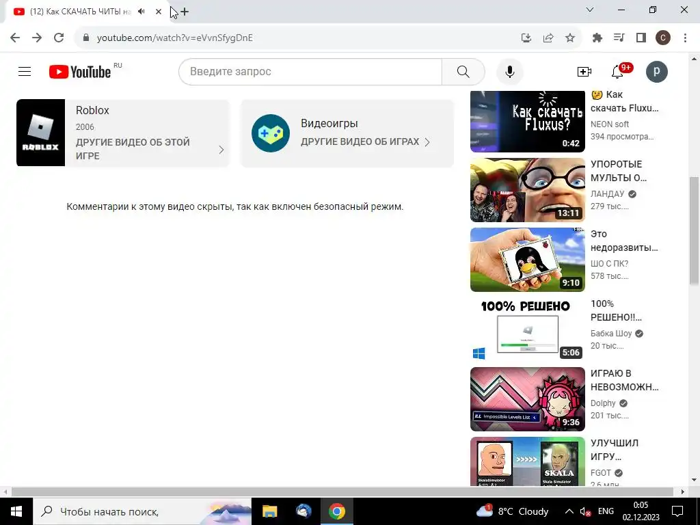Click Dolphy channel name

(x=603, y=403)
